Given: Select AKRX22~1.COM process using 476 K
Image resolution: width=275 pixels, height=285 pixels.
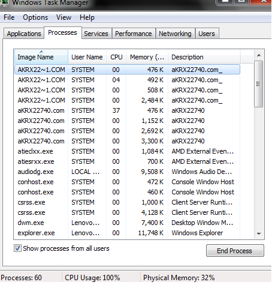Looking at the screenshot, I should coord(127,70).
